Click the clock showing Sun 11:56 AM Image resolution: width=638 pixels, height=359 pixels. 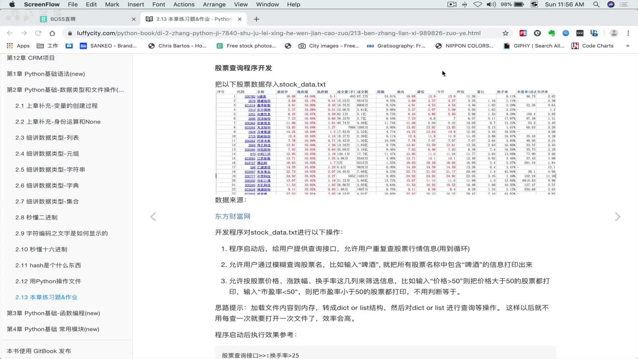[565, 4]
